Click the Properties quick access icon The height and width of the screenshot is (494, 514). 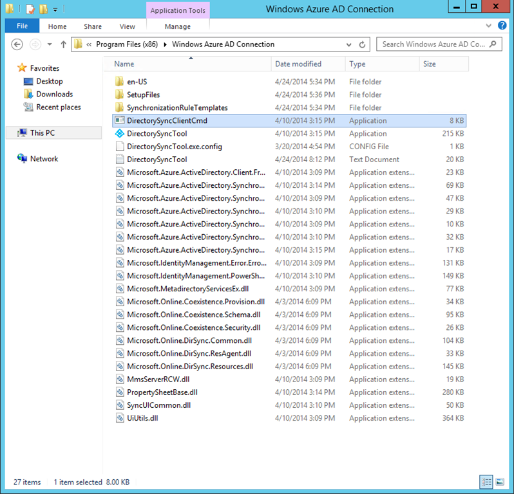30,9
